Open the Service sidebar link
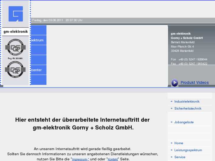The width and height of the screenshot is (215, 161). (180, 157)
